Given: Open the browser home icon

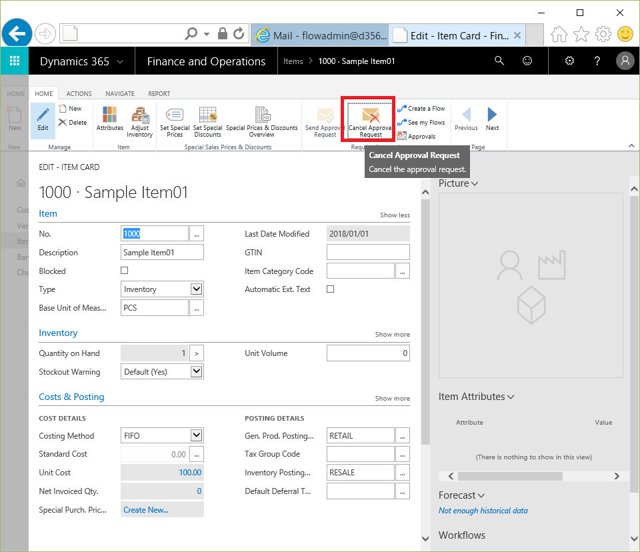Looking at the screenshot, I should tap(559, 34).
